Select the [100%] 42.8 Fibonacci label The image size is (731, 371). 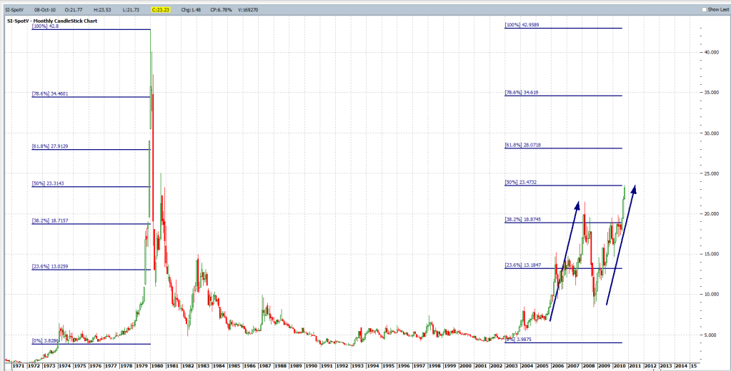point(46,26)
